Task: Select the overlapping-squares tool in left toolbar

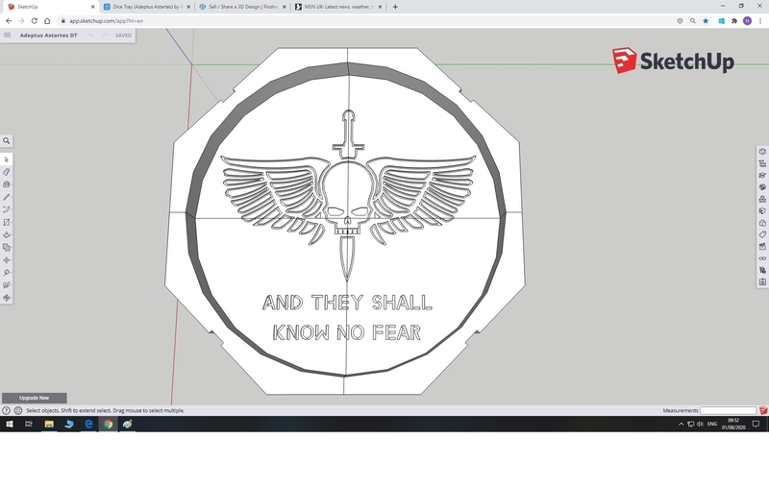Action: (7, 248)
